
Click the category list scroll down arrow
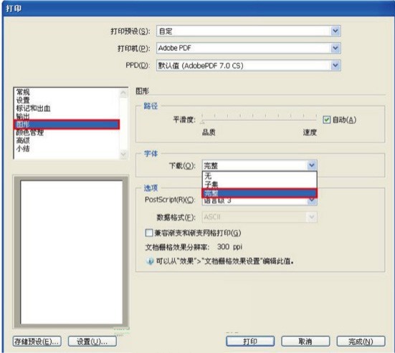click(x=123, y=154)
